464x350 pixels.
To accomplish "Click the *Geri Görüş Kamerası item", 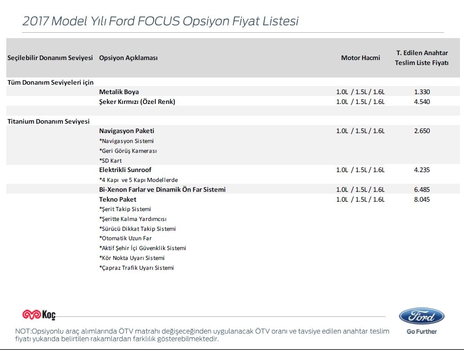I will [x=128, y=151].
